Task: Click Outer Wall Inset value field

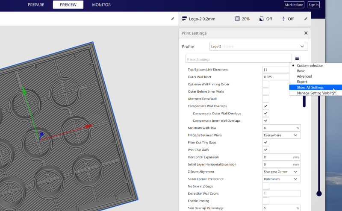Action: (276, 77)
